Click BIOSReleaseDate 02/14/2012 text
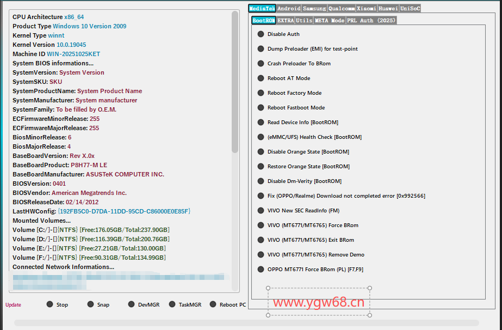This screenshot has height=330, width=502. click(x=55, y=202)
